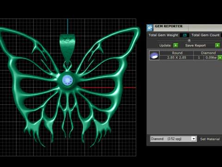Click the 'Round' shape cell
Screen dimensions: 222x167
pyautogui.click(x=177, y=53)
